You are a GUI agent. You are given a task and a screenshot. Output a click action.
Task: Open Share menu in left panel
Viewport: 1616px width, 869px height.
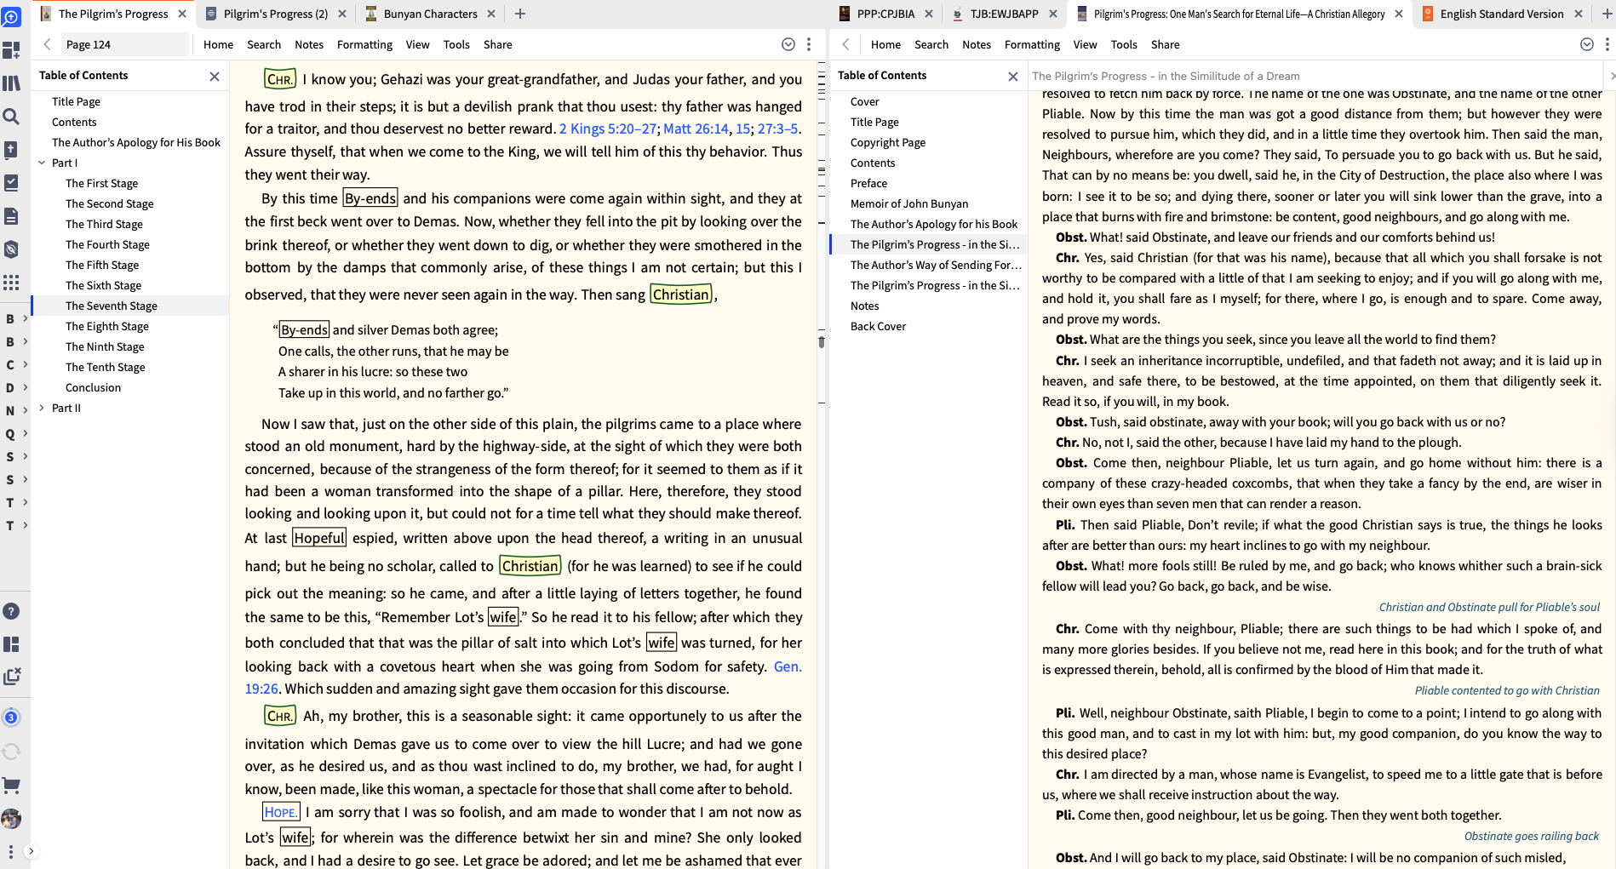pos(498,44)
